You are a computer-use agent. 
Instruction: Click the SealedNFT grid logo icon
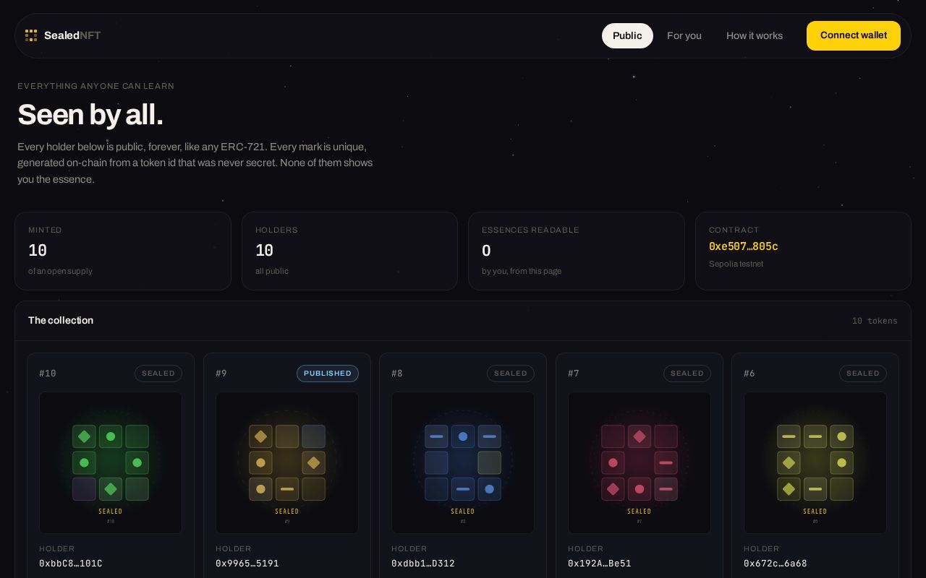coord(31,35)
